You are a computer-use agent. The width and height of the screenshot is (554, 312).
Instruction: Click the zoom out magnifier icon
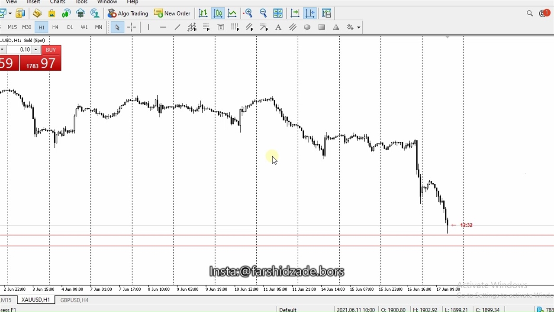point(263,13)
